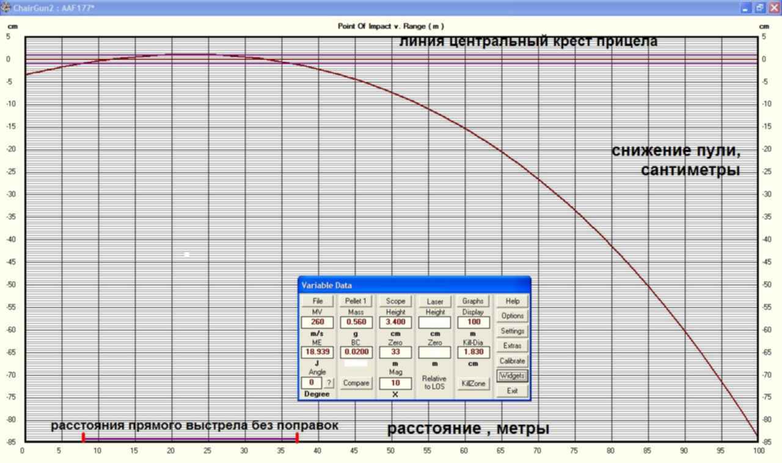Image resolution: width=782 pixels, height=463 pixels.
Task: Open the Help menu
Action: click(x=512, y=301)
